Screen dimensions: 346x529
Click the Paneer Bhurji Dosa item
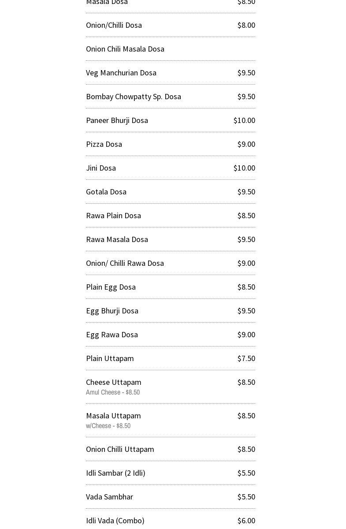(117, 120)
